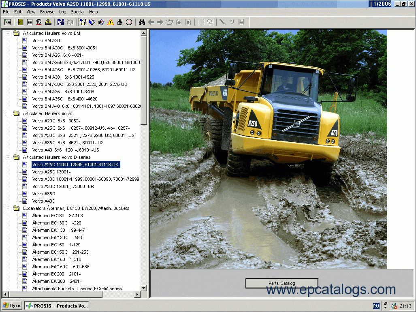Image resolution: width=416 pixels, height=312 pixels.
Task: Select Volvo A40 6x6 1201- entry
Action: tap(66, 150)
